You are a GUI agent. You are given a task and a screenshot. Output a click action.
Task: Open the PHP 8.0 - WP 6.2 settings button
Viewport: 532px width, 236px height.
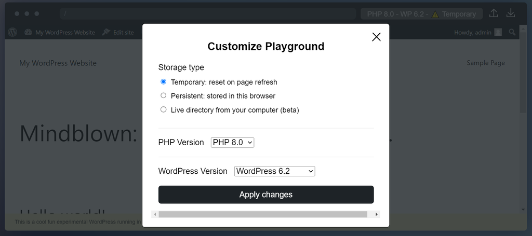(x=421, y=14)
